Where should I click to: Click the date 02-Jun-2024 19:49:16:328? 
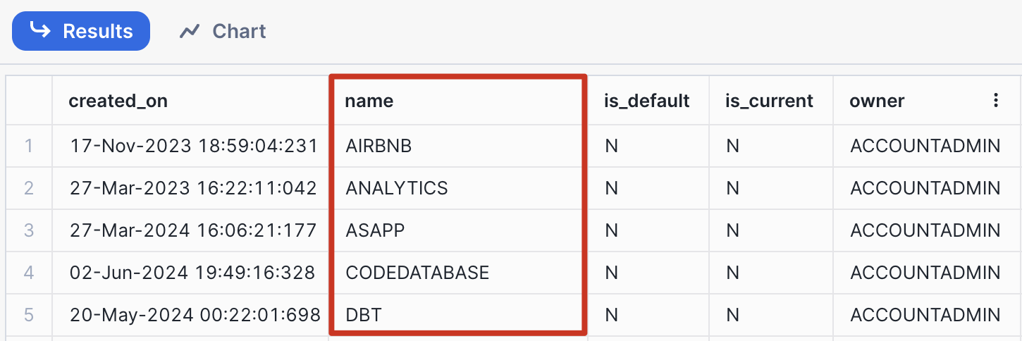192,272
